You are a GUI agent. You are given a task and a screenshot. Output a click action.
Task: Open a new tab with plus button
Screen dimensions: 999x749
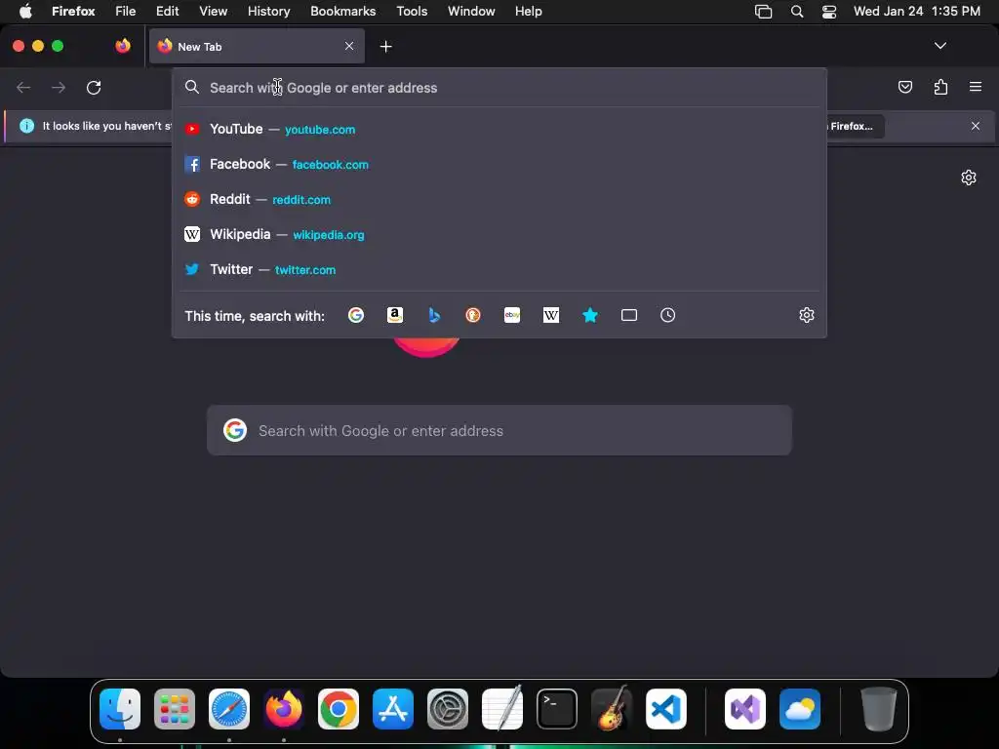(385, 47)
